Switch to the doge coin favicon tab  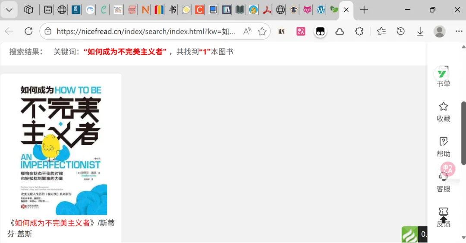point(253,10)
